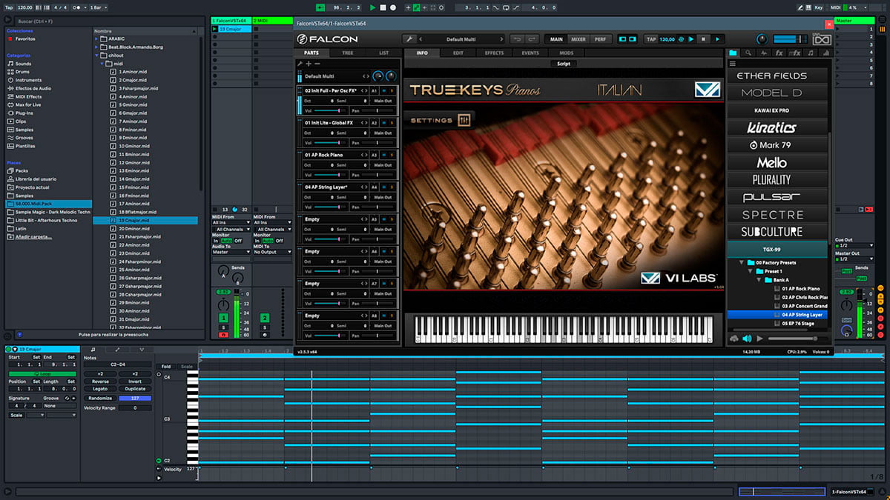The height and width of the screenshot is (500, 890).
Task: Click the Ableton transport Record button
Action: tap(392, 7)
